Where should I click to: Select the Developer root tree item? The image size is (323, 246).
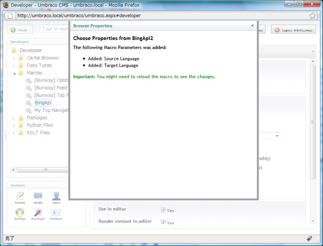[31, 50]
